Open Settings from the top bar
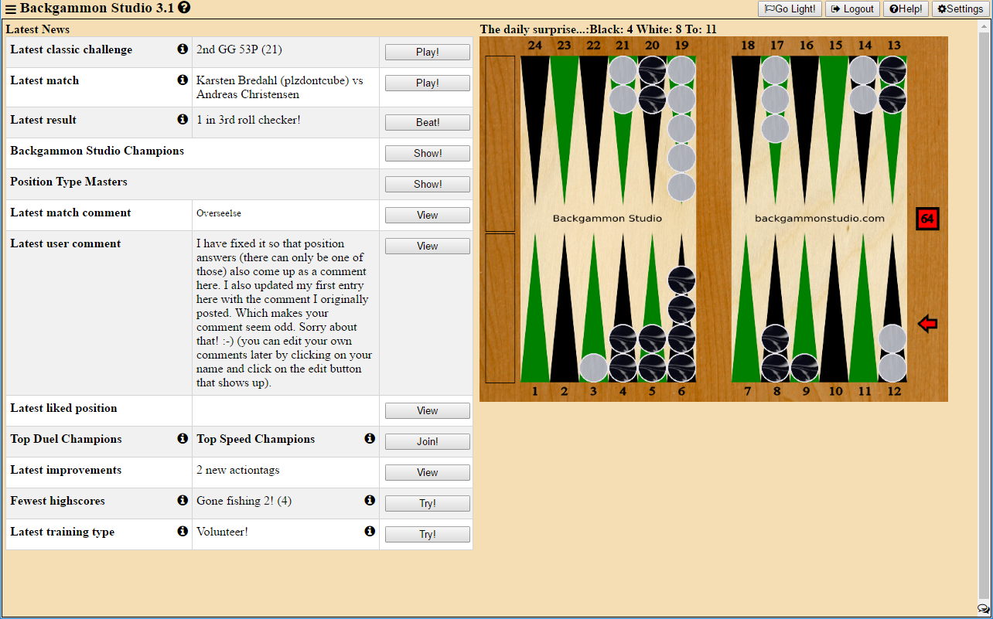This screenshot has width=993, height=619. pyautogui.click(x=961, y=9)
